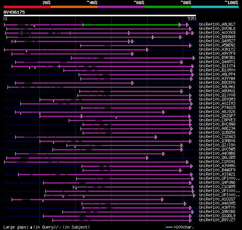Click the UniRef100_A8UHU1 label
Image resolution: width=242 pixels, height=230 pixels.
(x=217, y=91)
